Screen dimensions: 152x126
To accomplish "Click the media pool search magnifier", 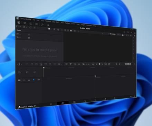I will (x=54, y=29).
